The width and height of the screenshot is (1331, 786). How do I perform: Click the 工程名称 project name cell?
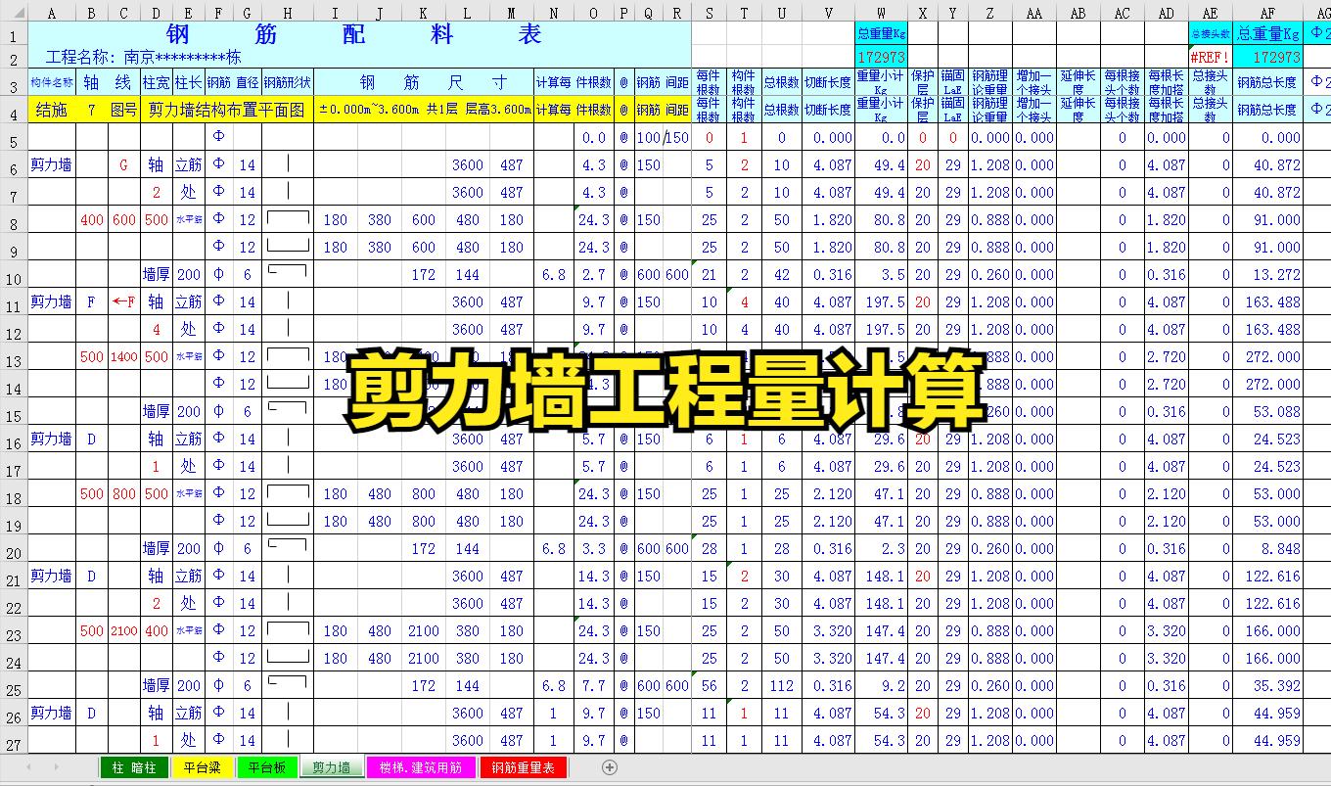(x=142, y=58)
